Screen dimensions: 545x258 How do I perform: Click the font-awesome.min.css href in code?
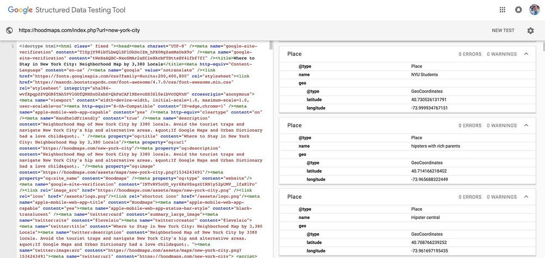pos(126,82)
